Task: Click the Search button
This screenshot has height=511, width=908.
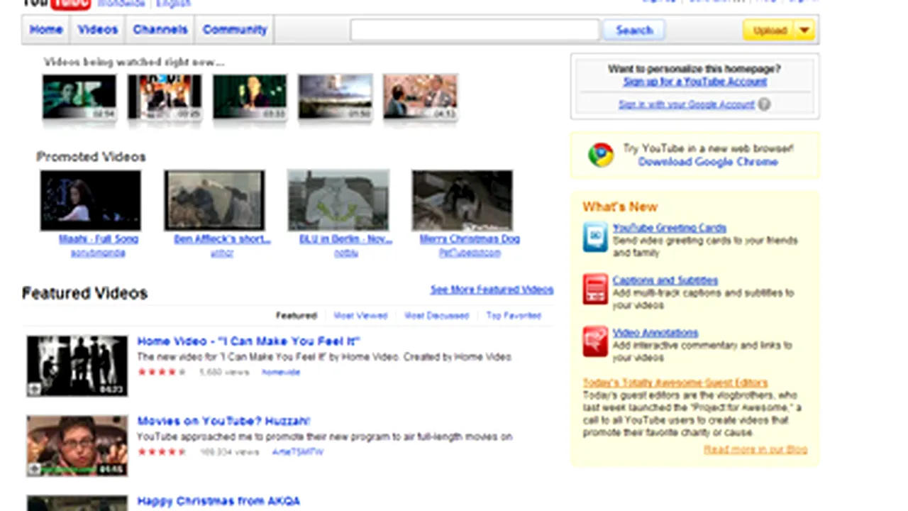Action: click(x=633, y=30)
